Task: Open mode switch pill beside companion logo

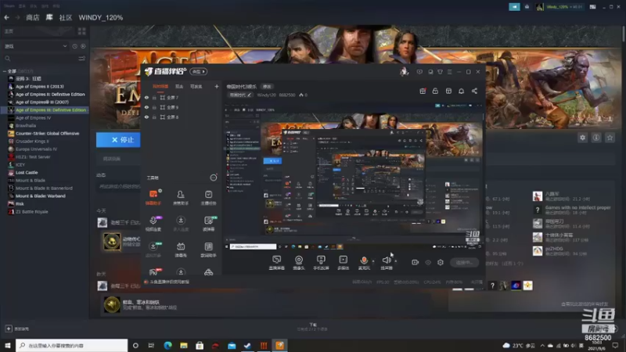Action: (199, 71)
